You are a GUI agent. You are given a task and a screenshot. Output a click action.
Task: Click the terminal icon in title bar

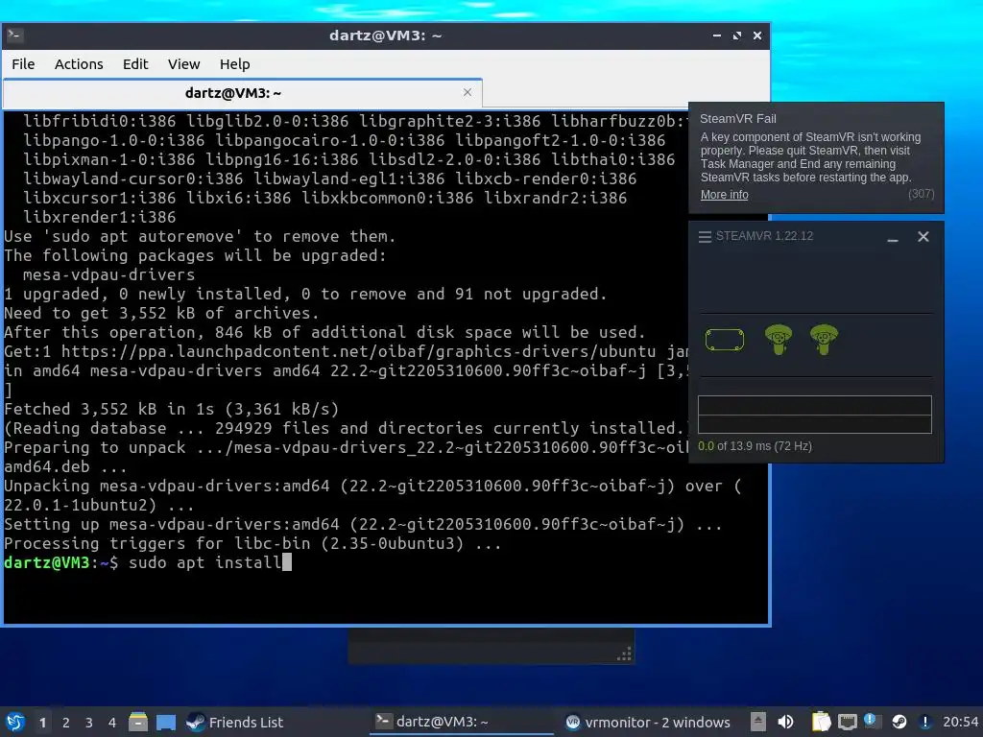click(x=15, y=36)
